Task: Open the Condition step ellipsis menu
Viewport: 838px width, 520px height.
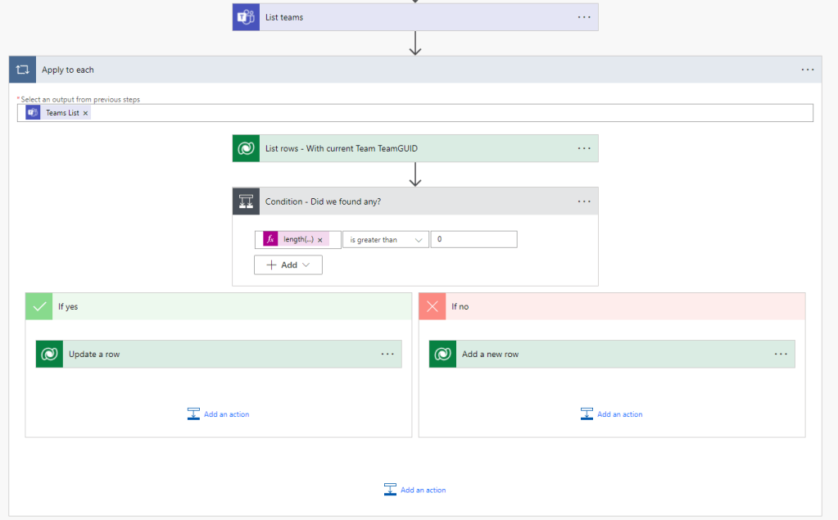Action: click(x=583, y=201)
